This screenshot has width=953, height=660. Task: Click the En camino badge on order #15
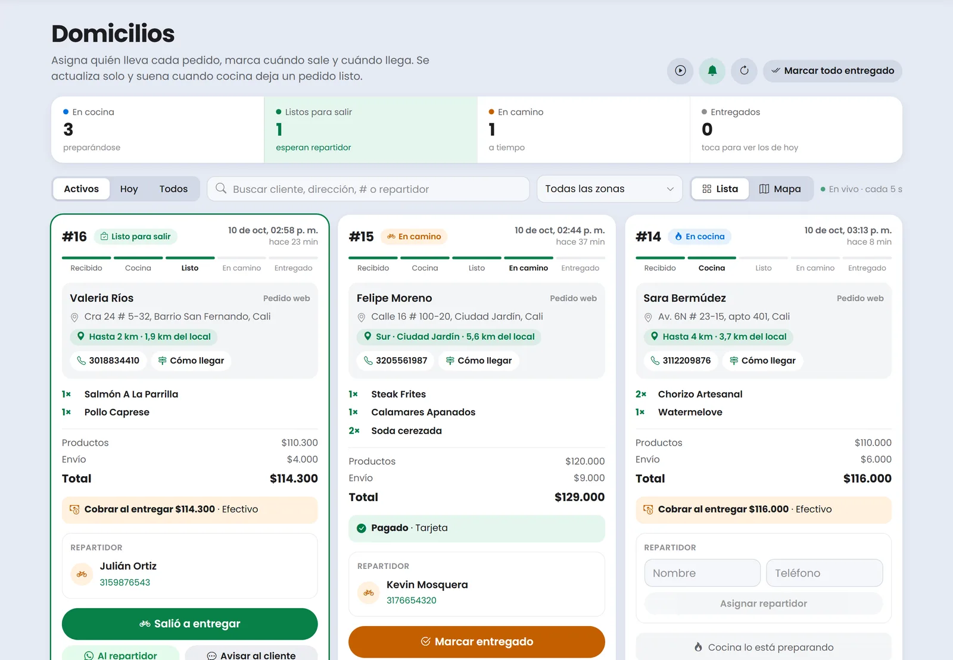(414, 237)
